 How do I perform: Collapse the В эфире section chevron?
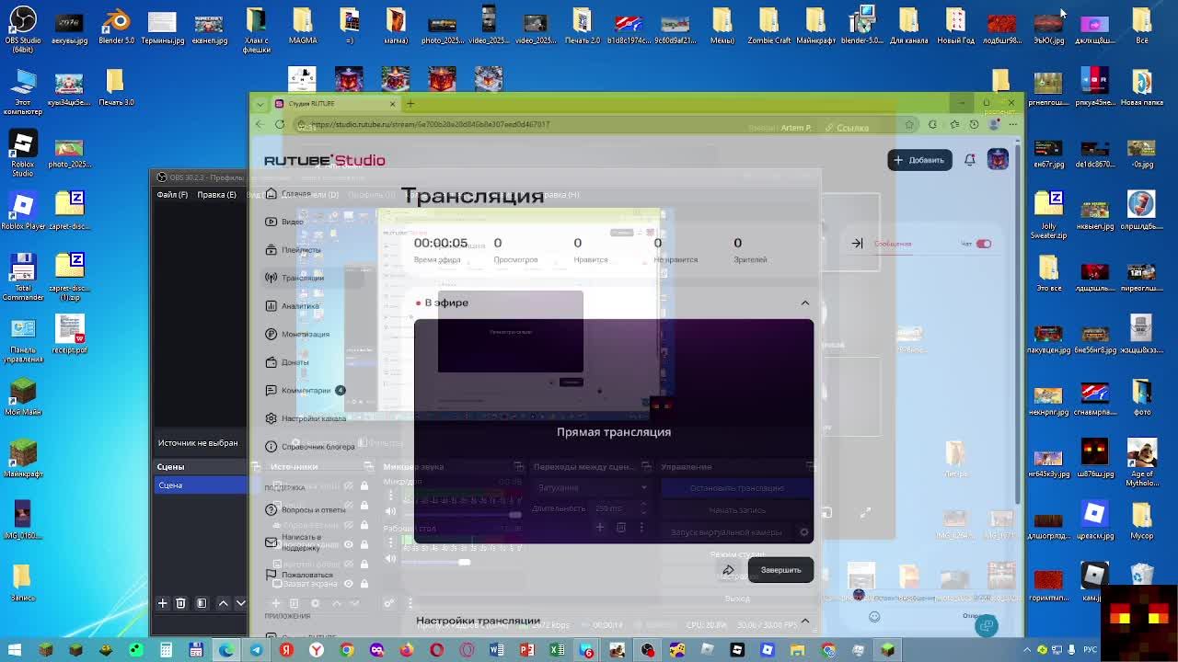(x=805, y=302)
